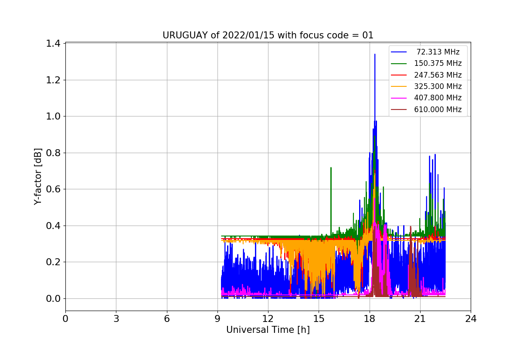
Task: Click the x-axis tick label '21'
Action: tap(420, 319)
